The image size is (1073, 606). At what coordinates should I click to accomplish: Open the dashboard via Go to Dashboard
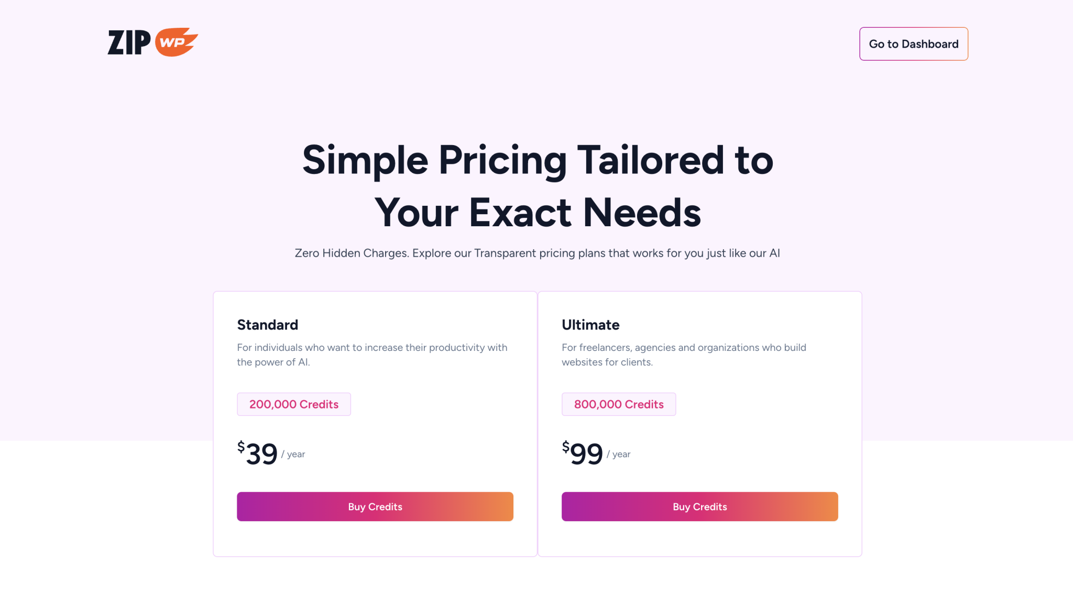point(913,44)
